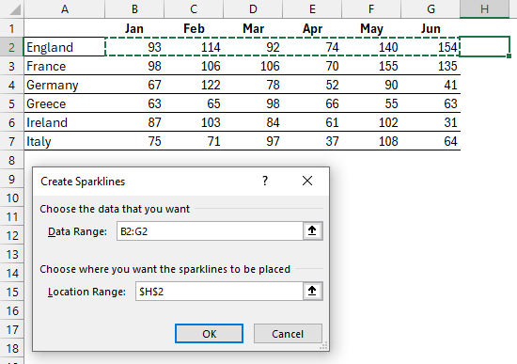517x364 pixels.
Task: Click the May column heading cell
Action: [371, 28]
